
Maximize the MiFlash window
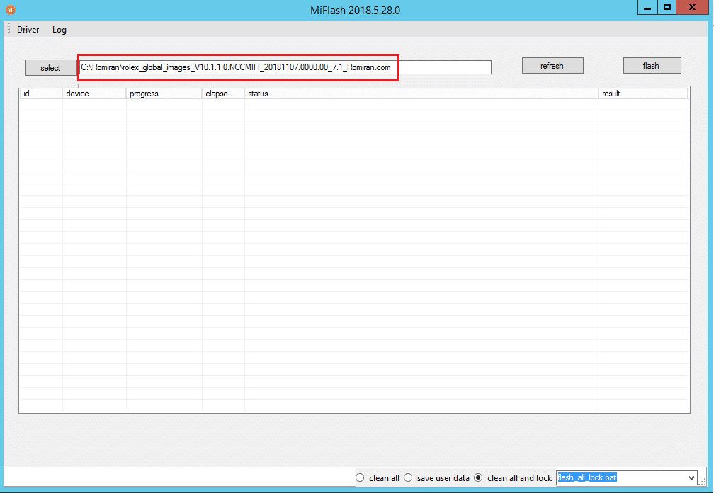tap(667, 7)
